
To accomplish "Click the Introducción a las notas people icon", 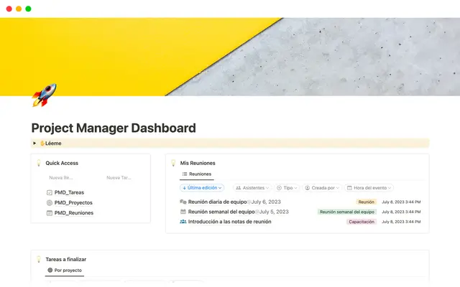I will [x=183, y=222].
